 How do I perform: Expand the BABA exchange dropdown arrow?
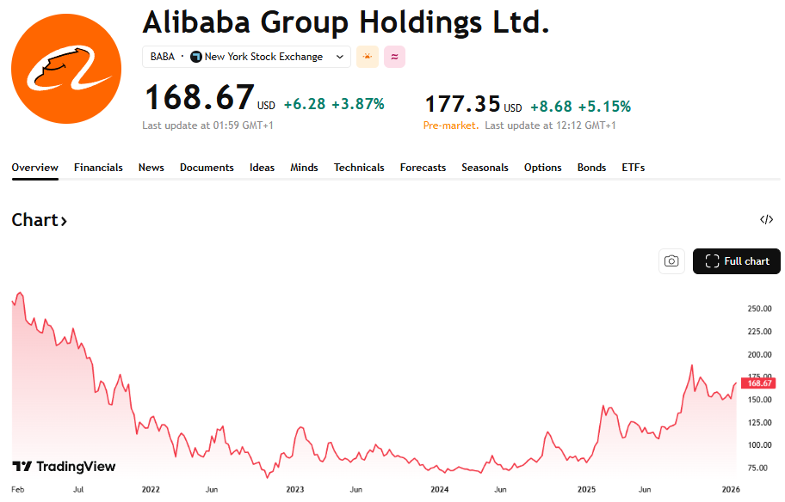coord(340,57)
